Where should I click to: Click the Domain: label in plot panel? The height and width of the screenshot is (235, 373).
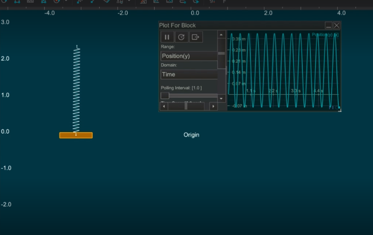click(x=169, y=65)
